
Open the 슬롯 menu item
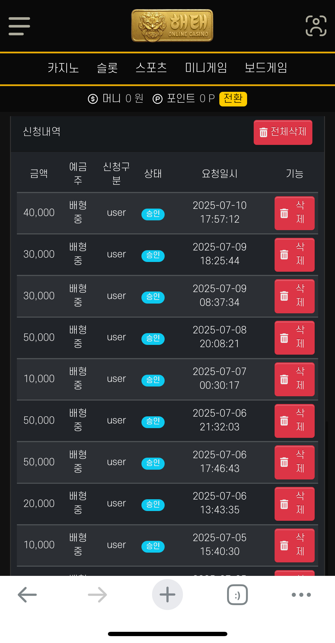107,68
